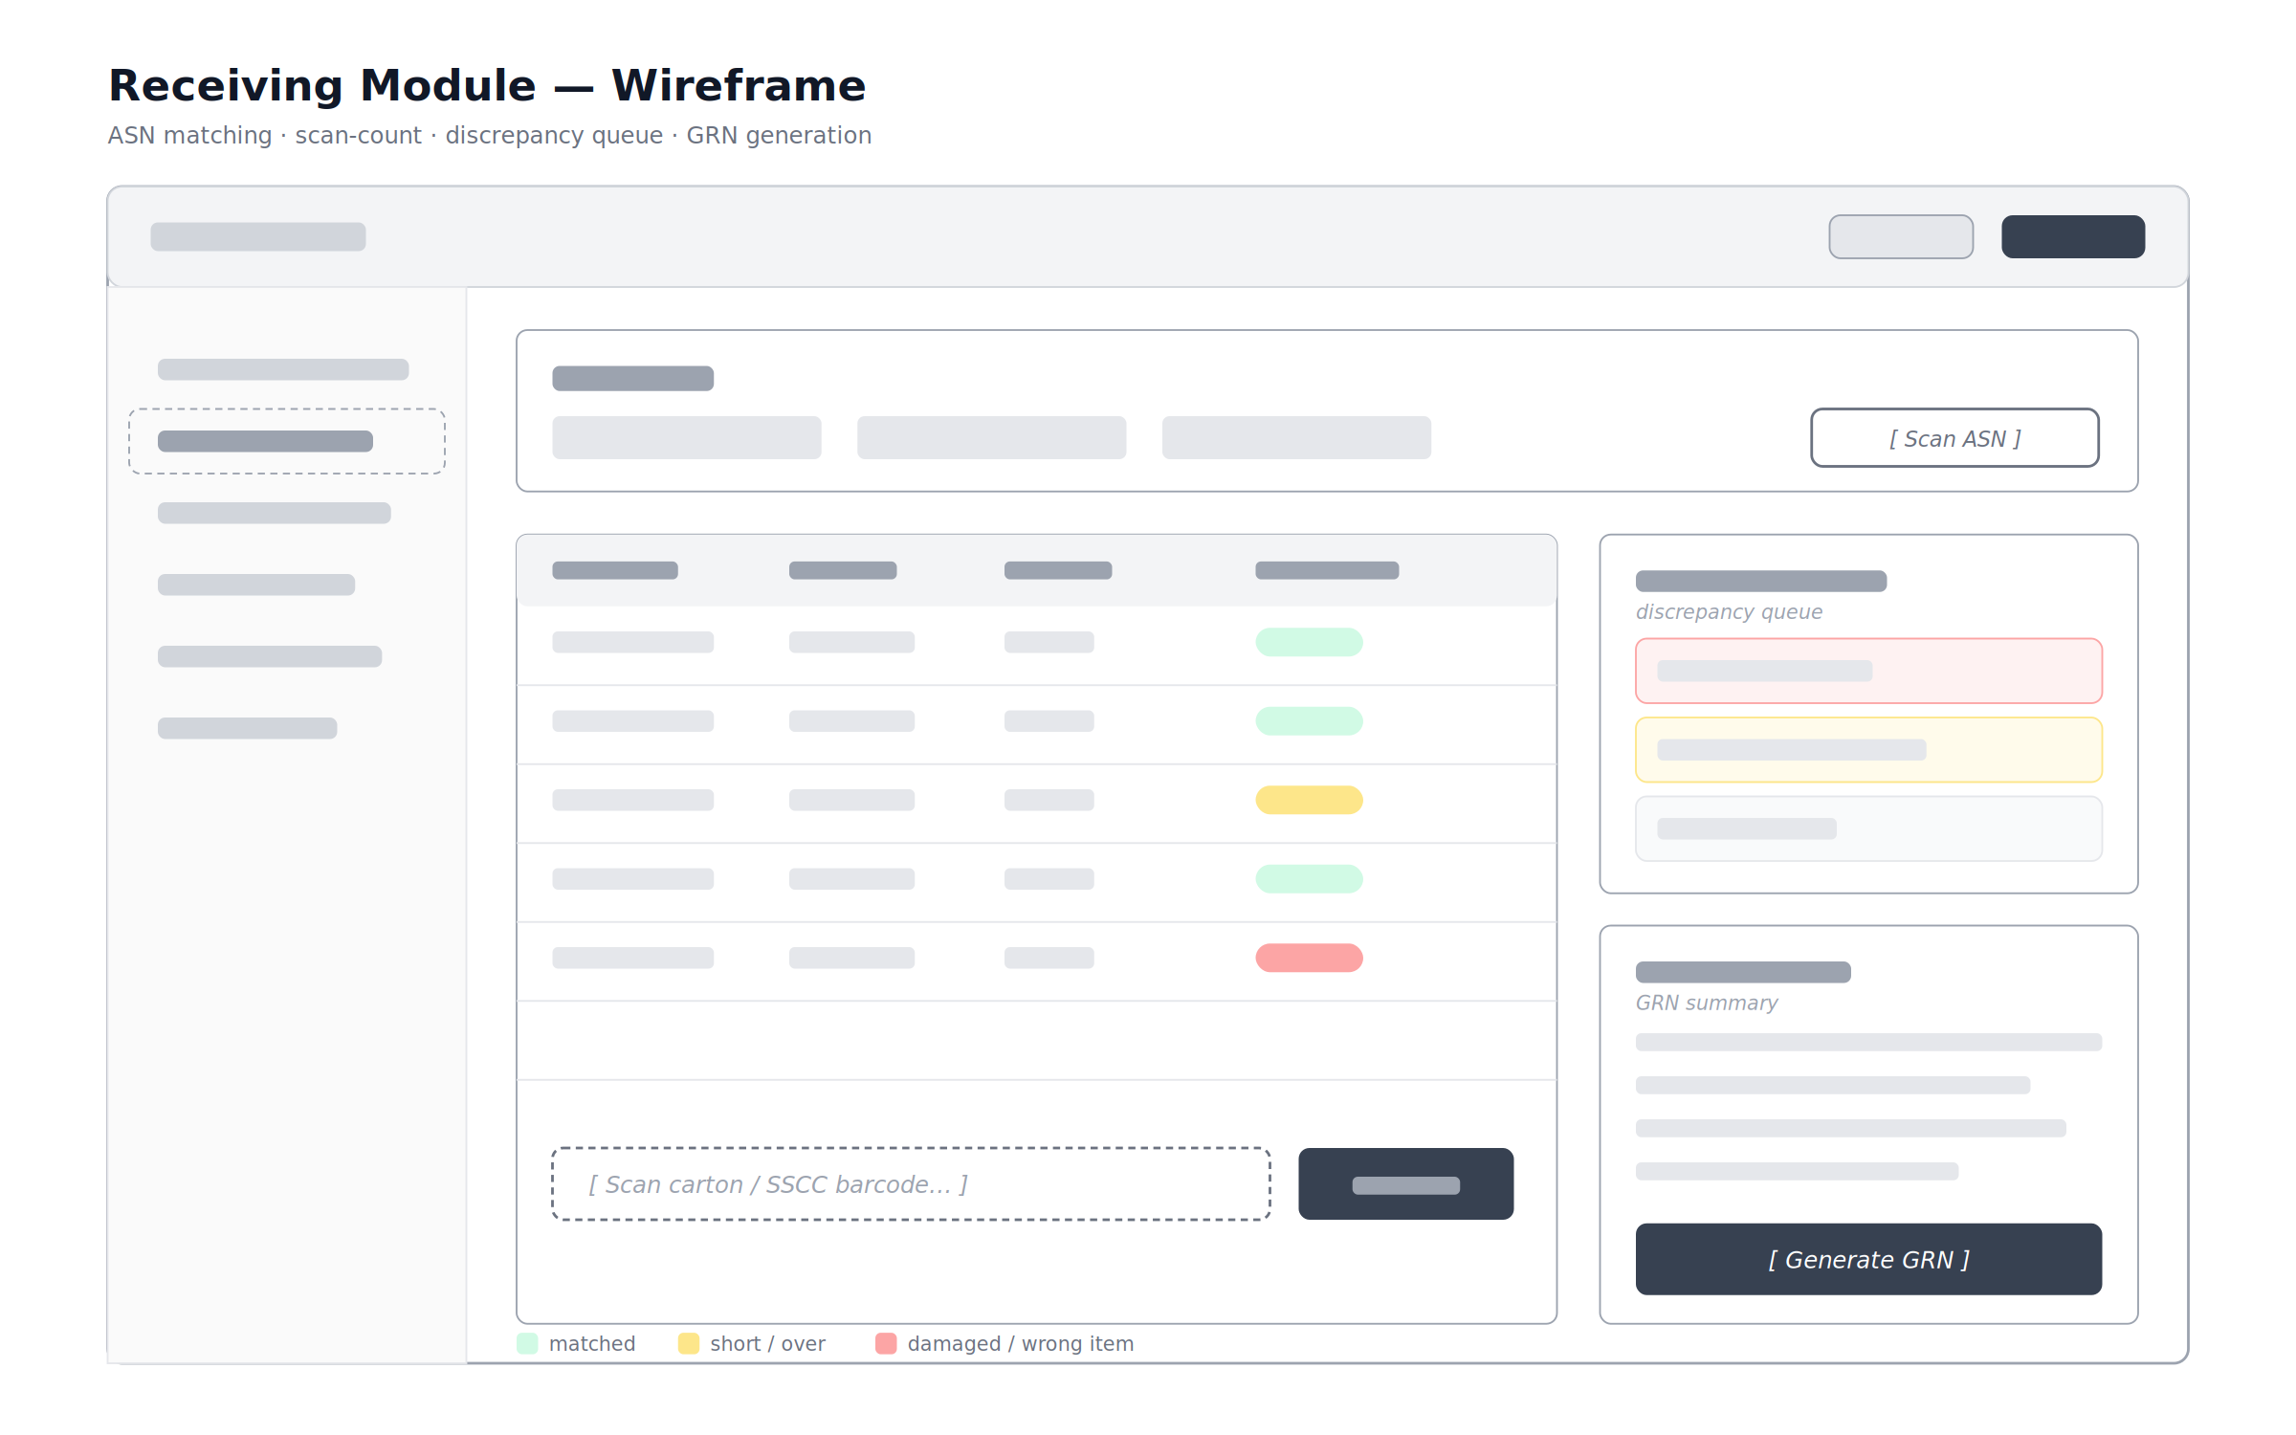Click the light outlined button in the top bar
The width and height of the screenshot is (2296, 1435).
pos(1901,236)
